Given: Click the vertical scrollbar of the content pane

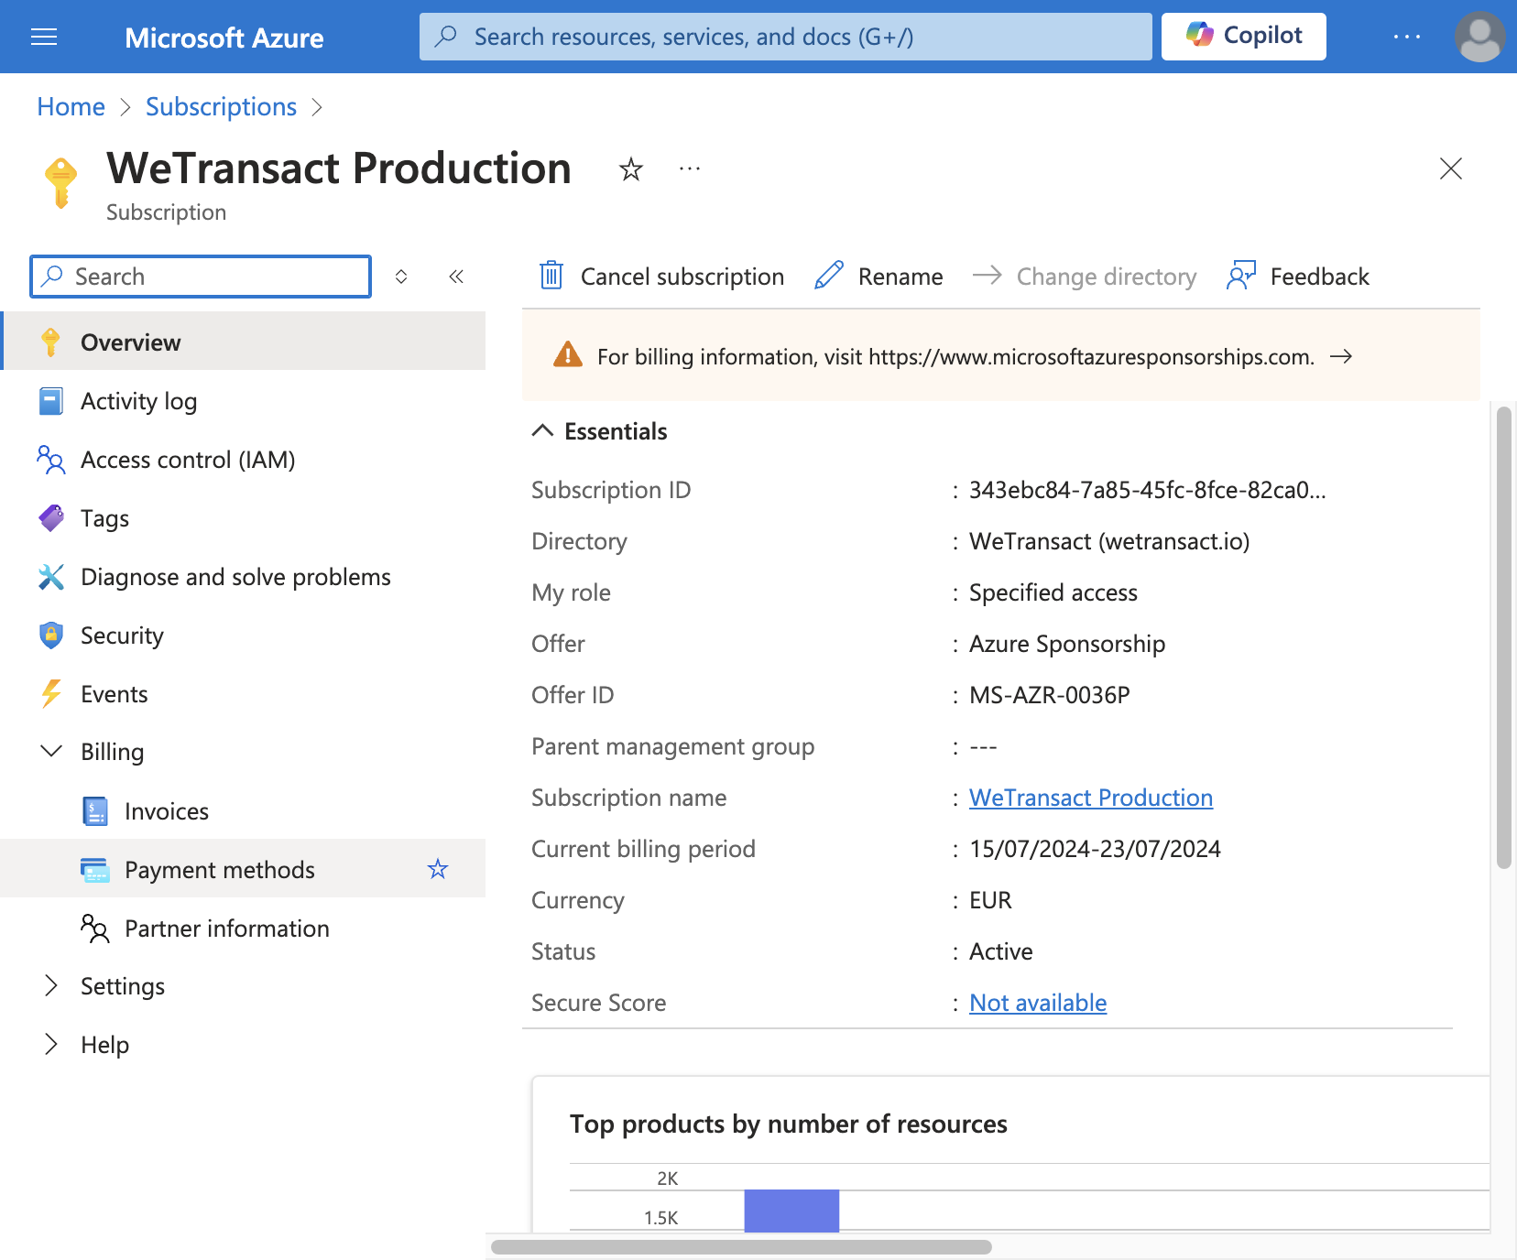Looking at the screenshot, I should pos(1503,637).
